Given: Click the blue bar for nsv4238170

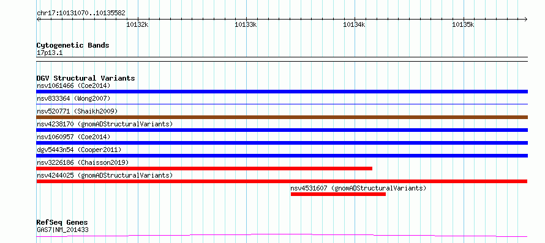Looking at the screenshot, I should pyautogui.click(x=282, y=130).
